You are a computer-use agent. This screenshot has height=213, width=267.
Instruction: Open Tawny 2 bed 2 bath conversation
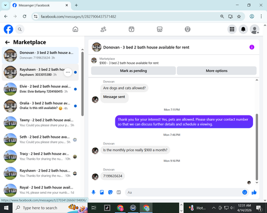tap(40, 123)
